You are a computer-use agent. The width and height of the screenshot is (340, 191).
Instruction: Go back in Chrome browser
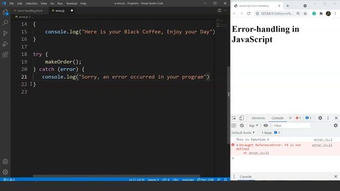234,13
